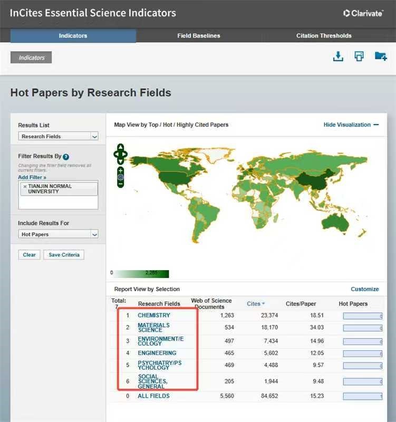Image resolution: width=396 pixels, height=422 pixels.
Task: Click Hot Papers bar for All Fields
Action: 363,396
